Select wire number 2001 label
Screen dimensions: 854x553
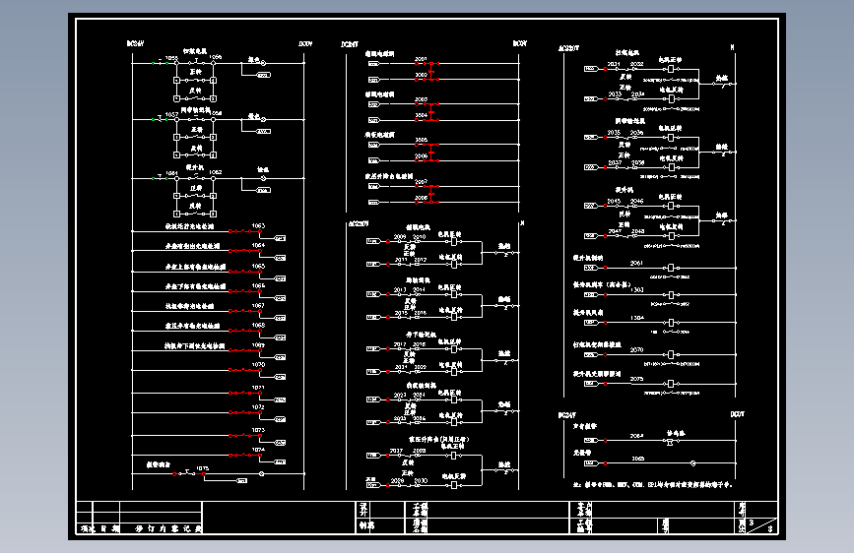tap(421, 59)
